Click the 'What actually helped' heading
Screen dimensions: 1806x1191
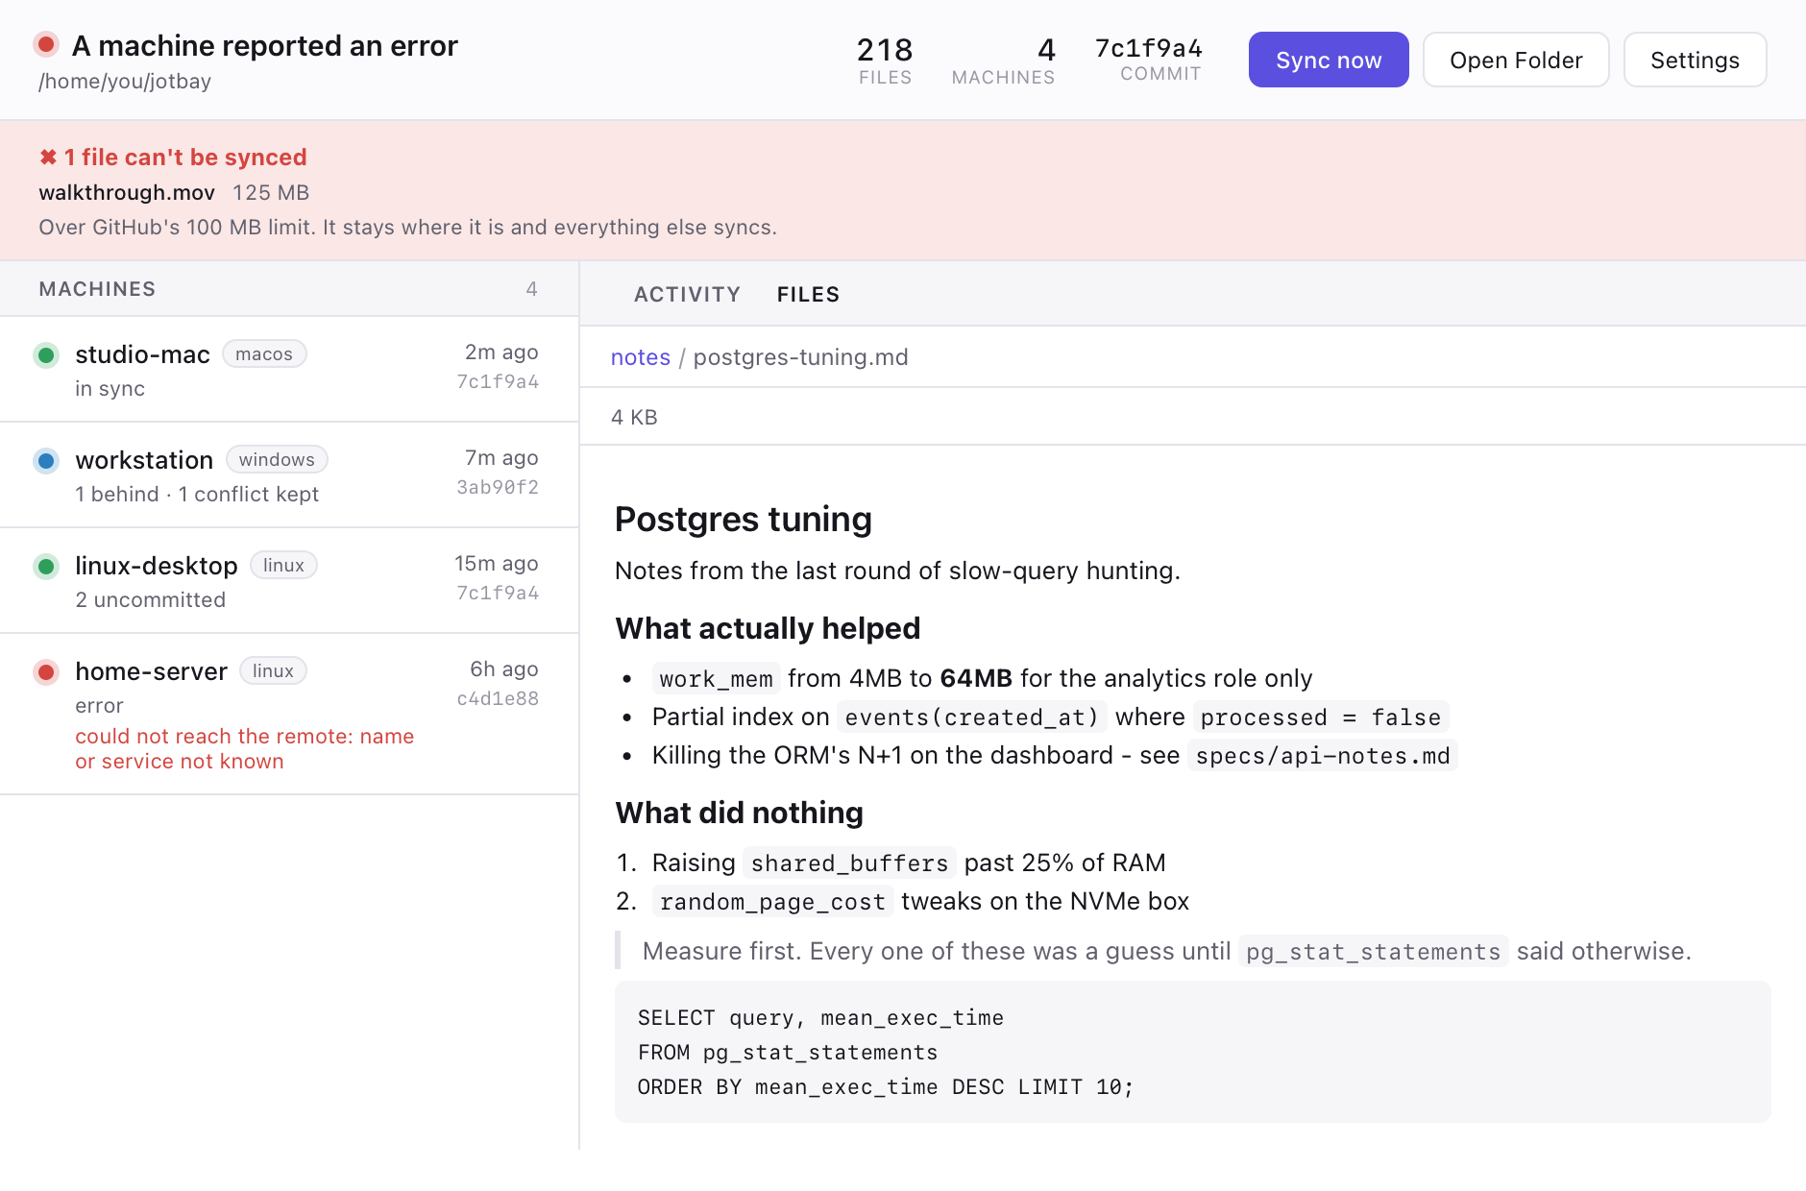(x=768, y=628)
